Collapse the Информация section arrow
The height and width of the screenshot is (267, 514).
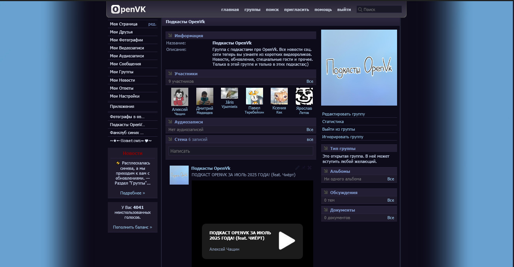pyautogui.click(x=170, y=36)
